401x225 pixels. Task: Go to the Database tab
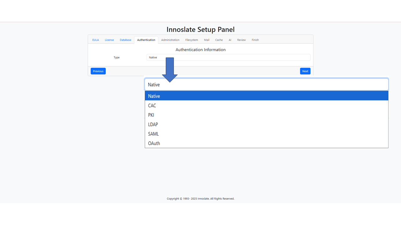coord(125,40)
